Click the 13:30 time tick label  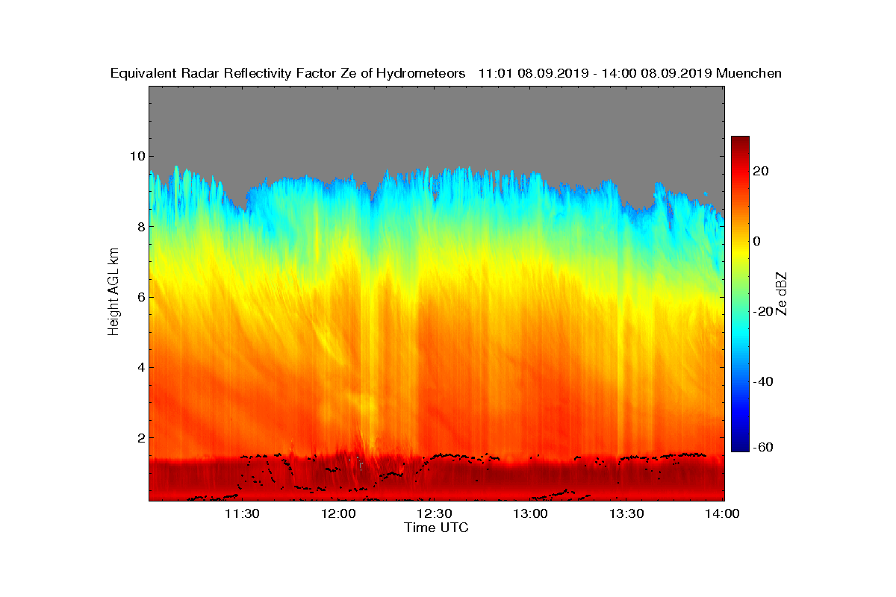click(626, 513)
